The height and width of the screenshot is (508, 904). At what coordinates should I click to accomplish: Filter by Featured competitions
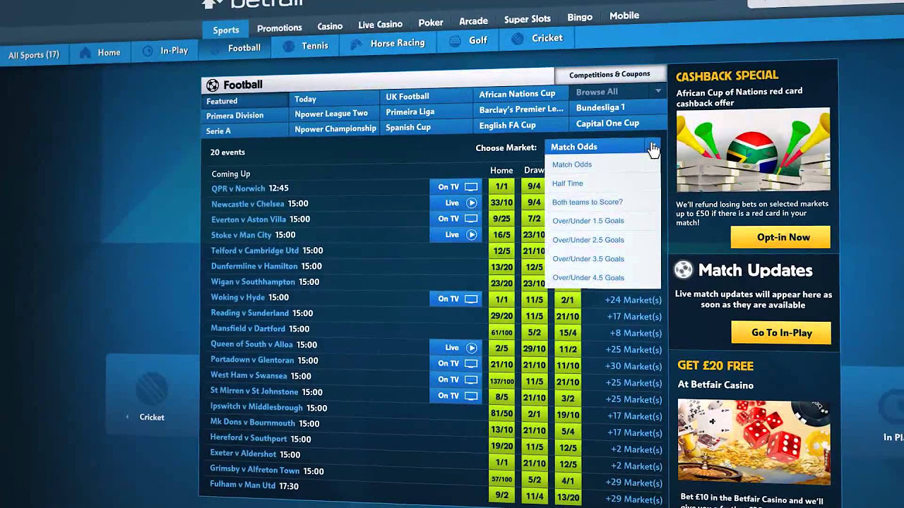coord(245,101)
